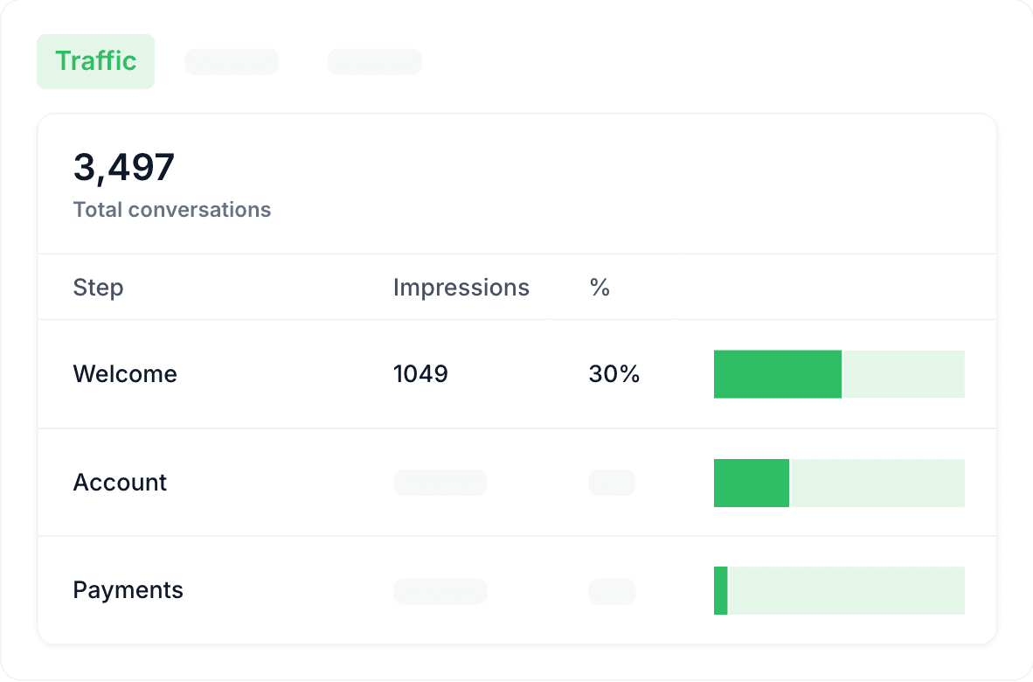This screenshot has height=682, width=1033.
Task: Select the Traffic tab
Action: (x=95, y=61)
